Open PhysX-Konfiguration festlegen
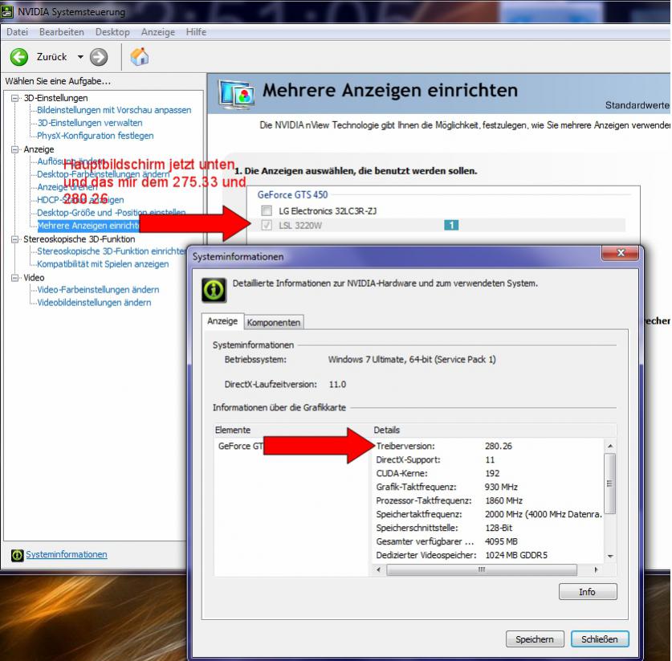672x661 pixels. (x=96, y=136)
